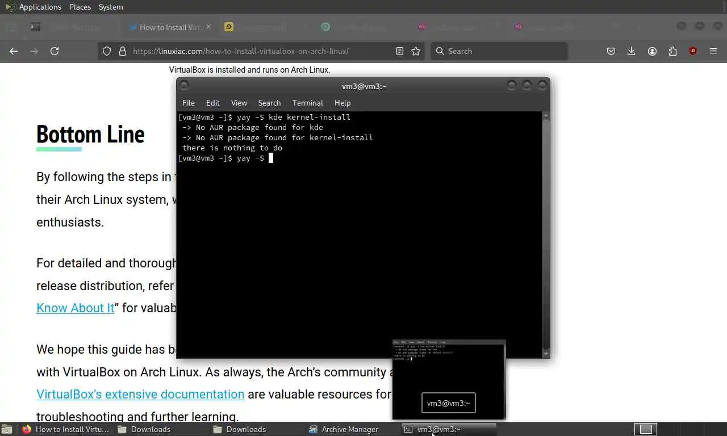Open Firefox account icon

click(x=652, y=51)
